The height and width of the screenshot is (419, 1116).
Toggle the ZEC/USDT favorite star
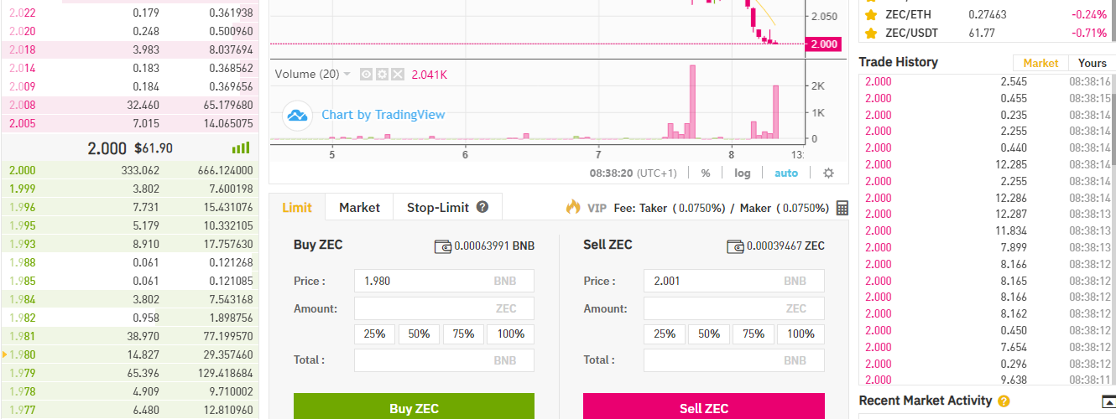click(870, 34)
